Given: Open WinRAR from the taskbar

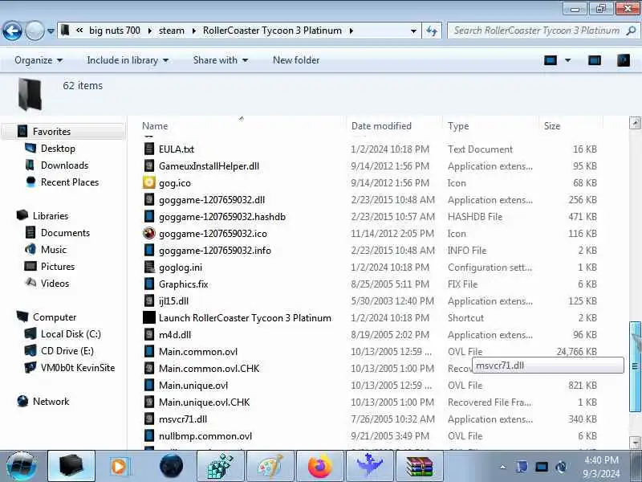Looking at the screenshot, I should tap(419, 466).
